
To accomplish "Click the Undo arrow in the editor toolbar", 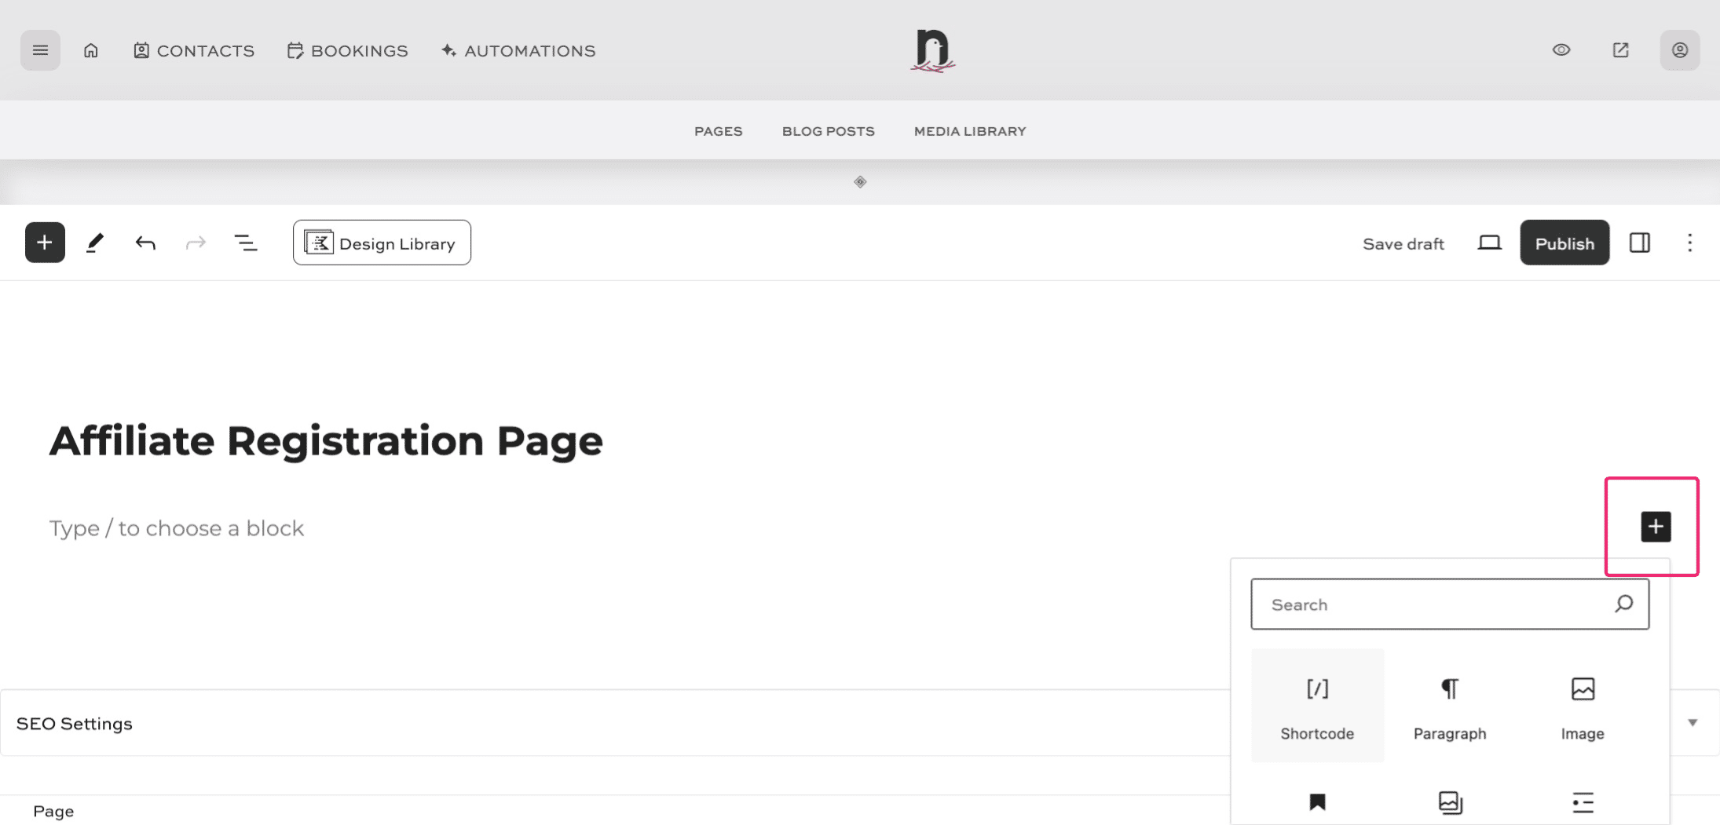I will click(145, 243).
